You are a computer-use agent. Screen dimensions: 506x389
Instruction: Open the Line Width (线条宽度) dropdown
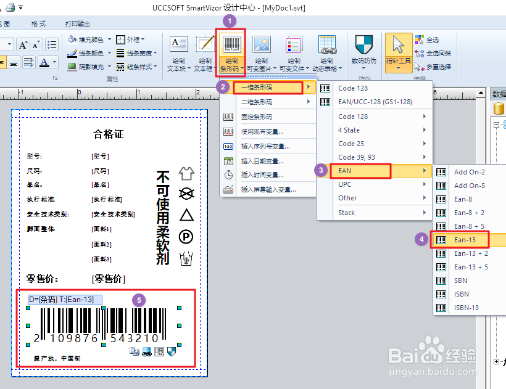click(136, 53)
